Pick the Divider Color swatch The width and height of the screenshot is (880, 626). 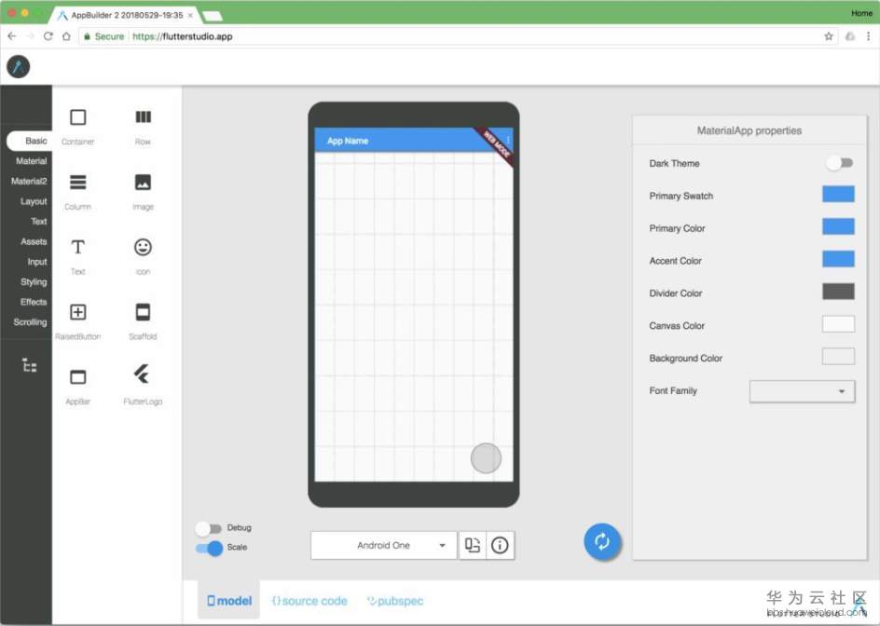tap(838, 292)
